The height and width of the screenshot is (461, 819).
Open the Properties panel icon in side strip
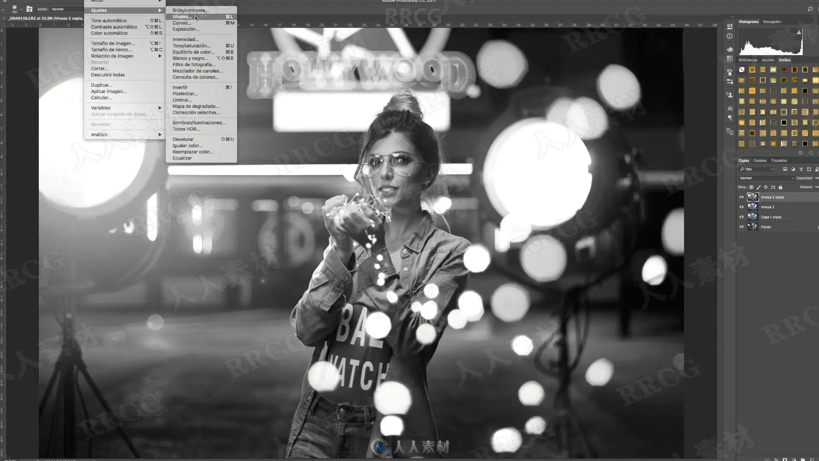click(730, 26)
